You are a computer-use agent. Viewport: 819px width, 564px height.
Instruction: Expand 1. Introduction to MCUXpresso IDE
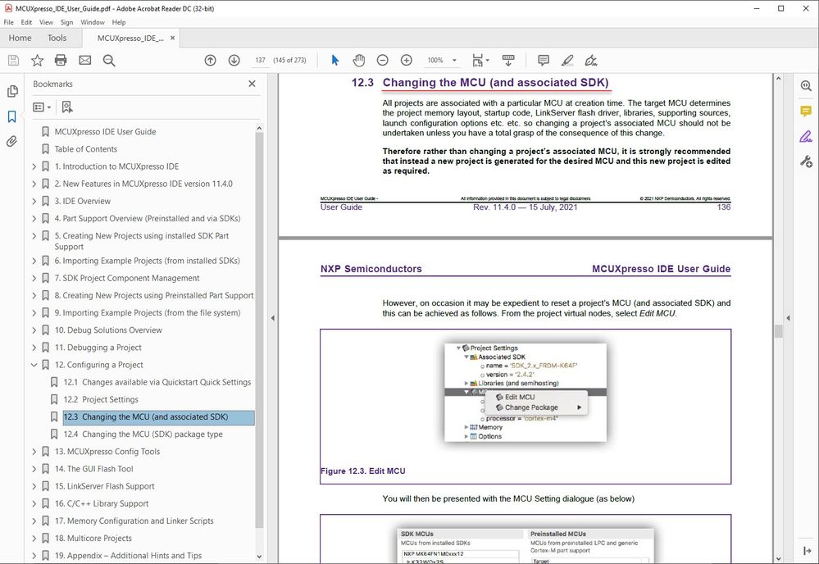tap(34, 166)
